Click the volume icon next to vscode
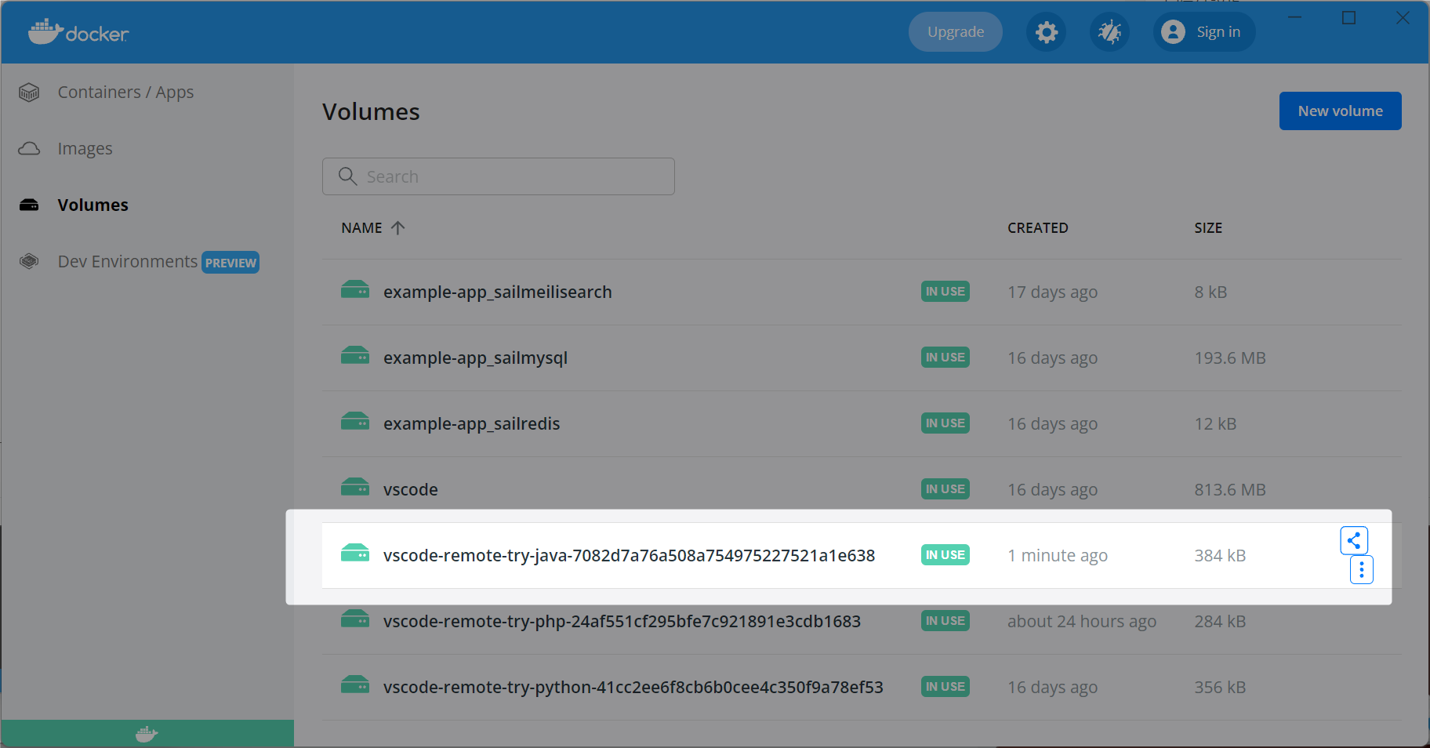 click(x=355, y=488)
